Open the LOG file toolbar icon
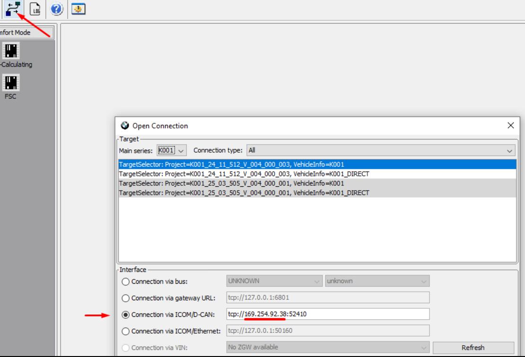525x357 pixels. (35, 9)
